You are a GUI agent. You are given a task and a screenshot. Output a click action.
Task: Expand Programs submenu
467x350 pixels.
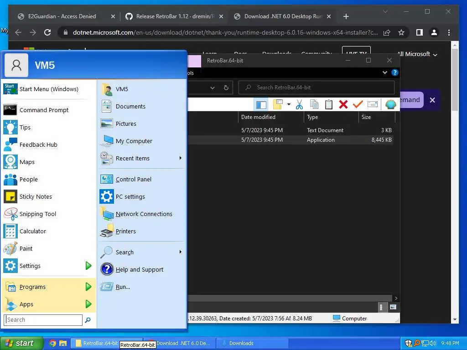pos(88,287)
